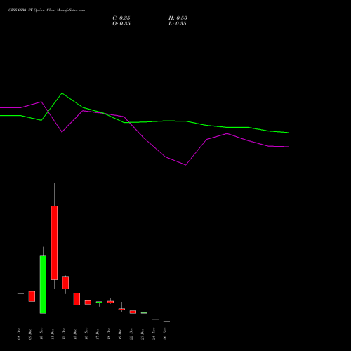Screen dimensions: 351x351
Task: Click the "24 Dec" date axis label
Action: point(154,334)
